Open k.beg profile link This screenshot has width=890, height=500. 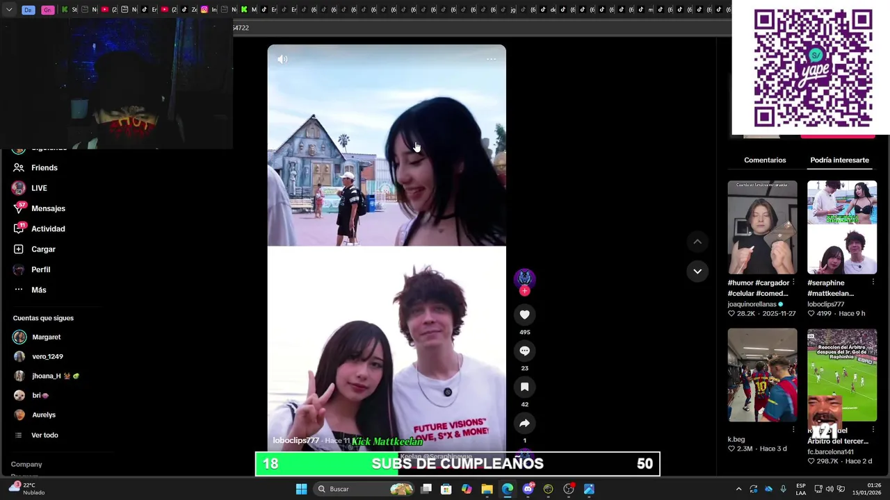click(736, 440)
